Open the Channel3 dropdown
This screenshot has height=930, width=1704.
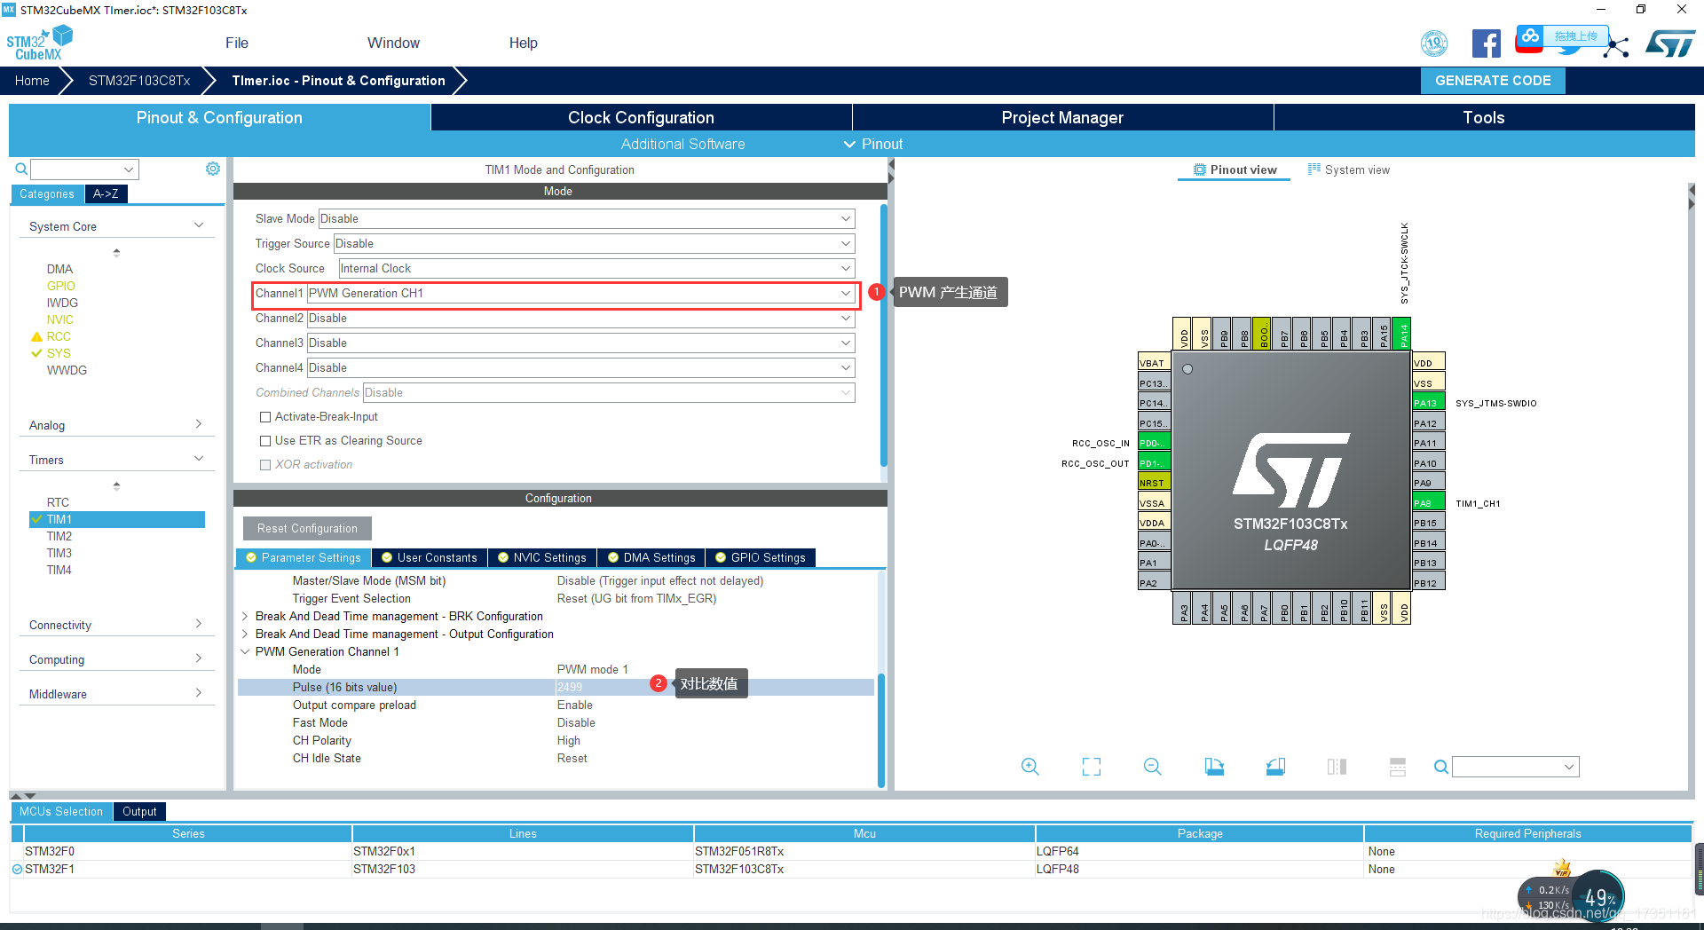pos(580,343)
